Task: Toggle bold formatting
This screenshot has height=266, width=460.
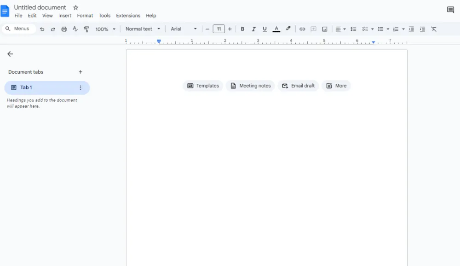Action: click(242, 29)
